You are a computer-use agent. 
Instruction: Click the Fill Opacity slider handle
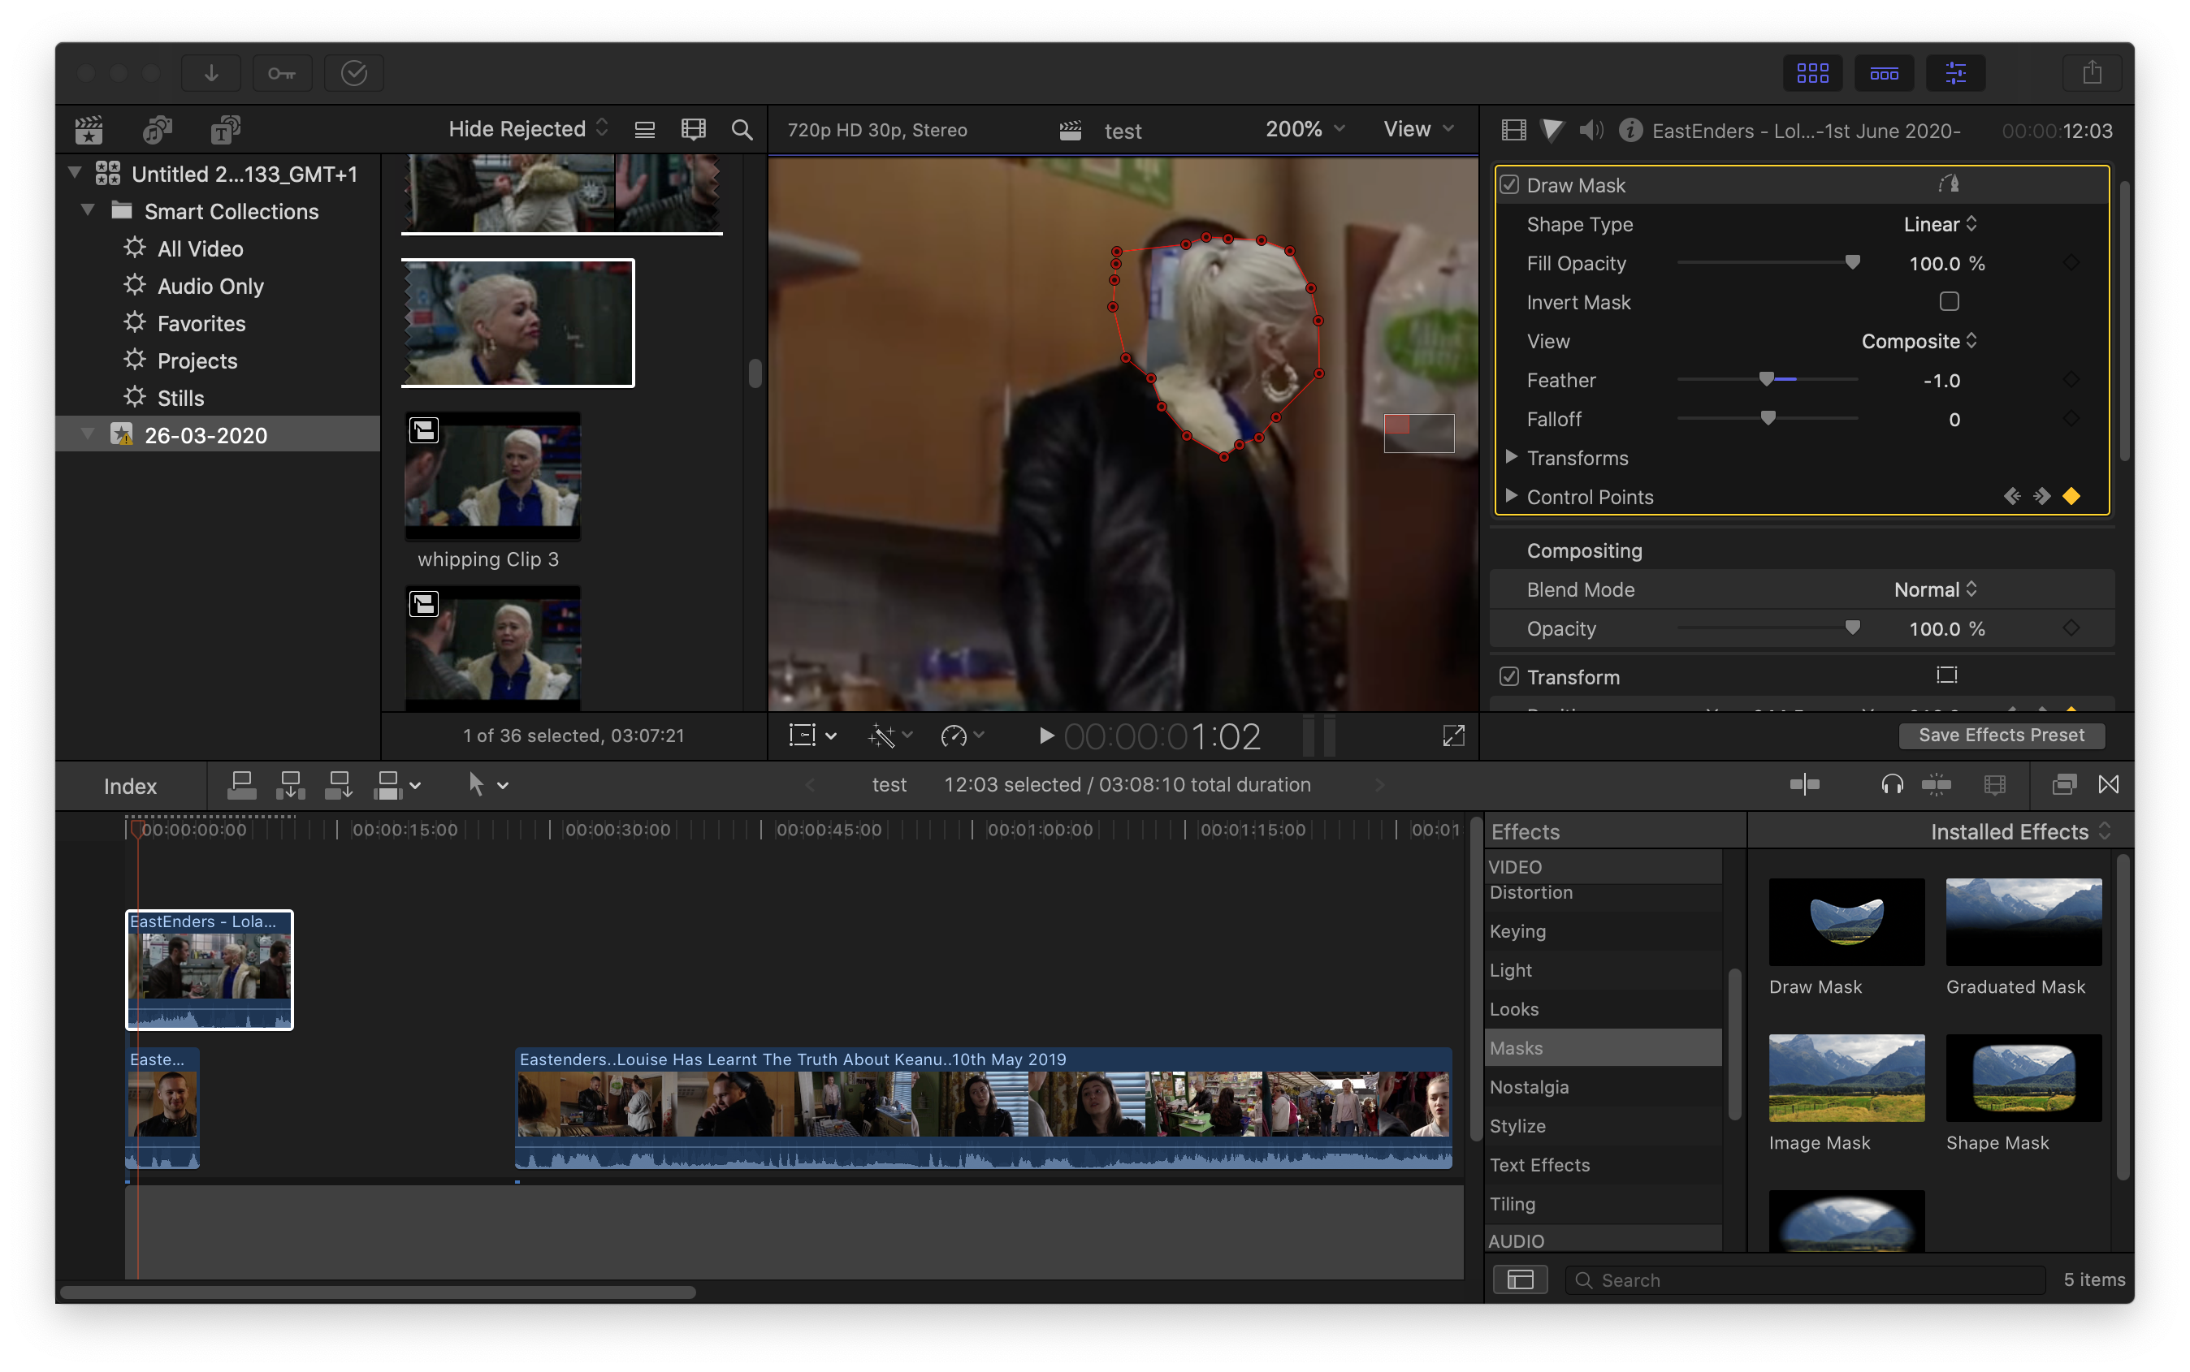1852,263
